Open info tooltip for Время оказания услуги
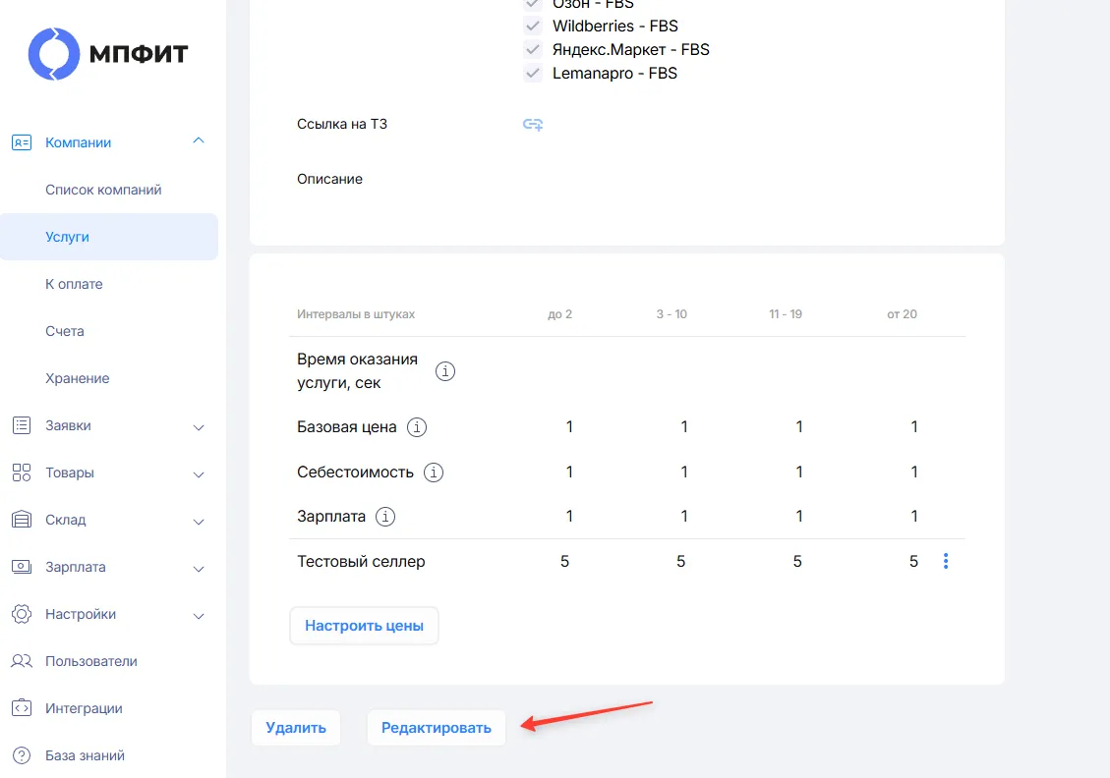 point(445,370)
